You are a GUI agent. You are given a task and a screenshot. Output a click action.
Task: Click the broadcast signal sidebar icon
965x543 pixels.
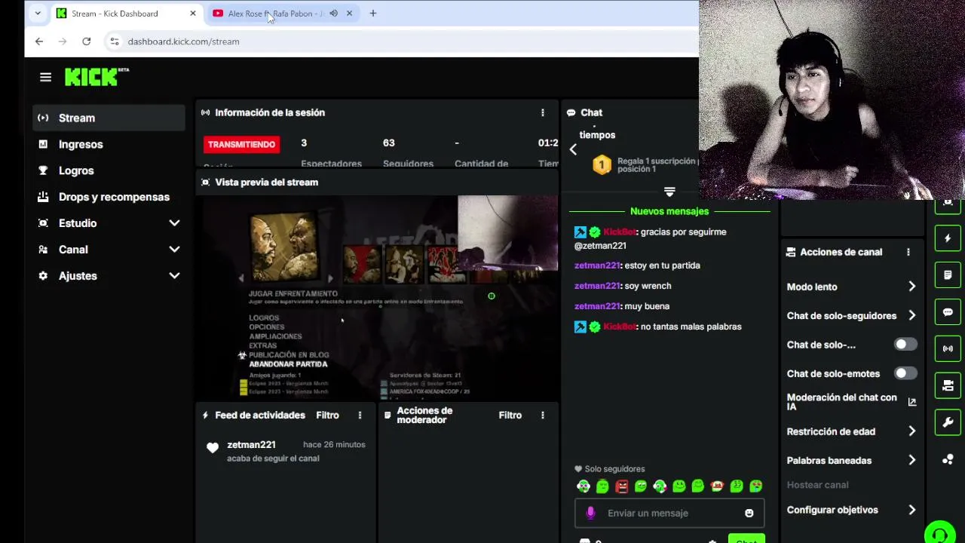948,348
